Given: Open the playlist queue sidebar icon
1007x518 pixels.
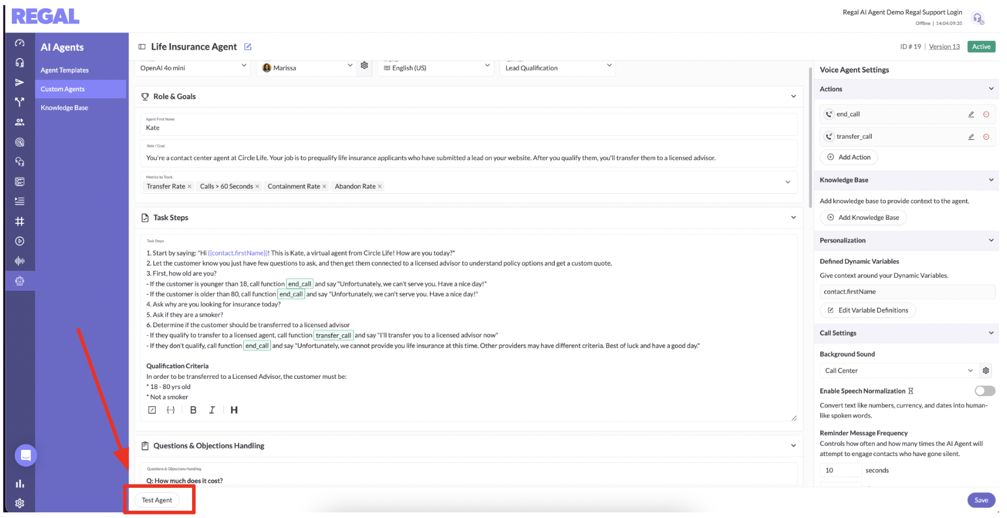Looking at the screenshot, I should pyautogui.click(x=19, y=201).
